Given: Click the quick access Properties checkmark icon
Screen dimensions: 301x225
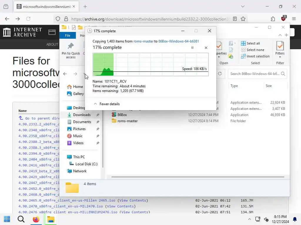Looking at the screenshot, I should [x=74, y=28].
